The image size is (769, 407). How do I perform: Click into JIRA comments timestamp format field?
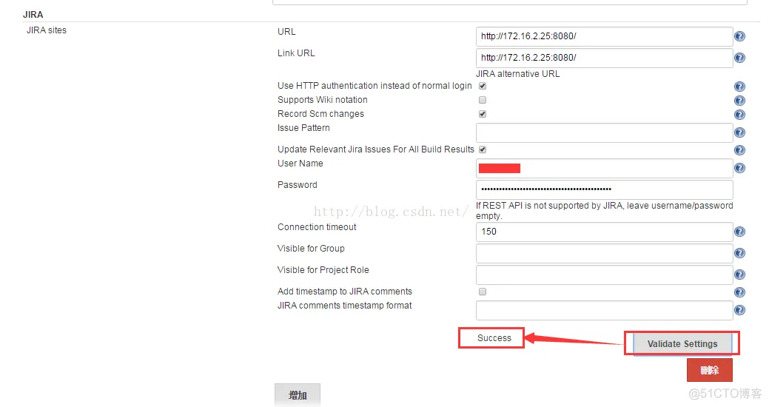coord(604,310)
